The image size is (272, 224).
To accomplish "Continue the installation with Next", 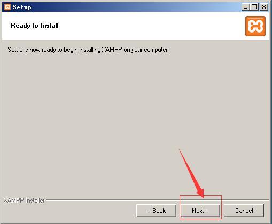I will click(200, 211).
